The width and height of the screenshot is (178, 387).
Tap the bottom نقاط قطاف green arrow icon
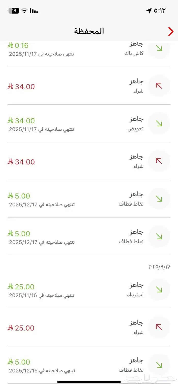[159, 365]
